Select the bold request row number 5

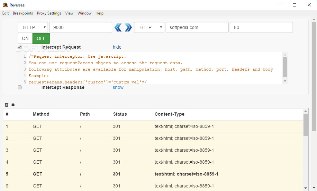click(153, 174)
